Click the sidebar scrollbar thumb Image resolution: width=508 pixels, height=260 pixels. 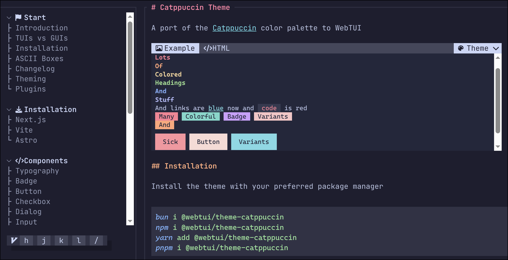coord(130,63)
